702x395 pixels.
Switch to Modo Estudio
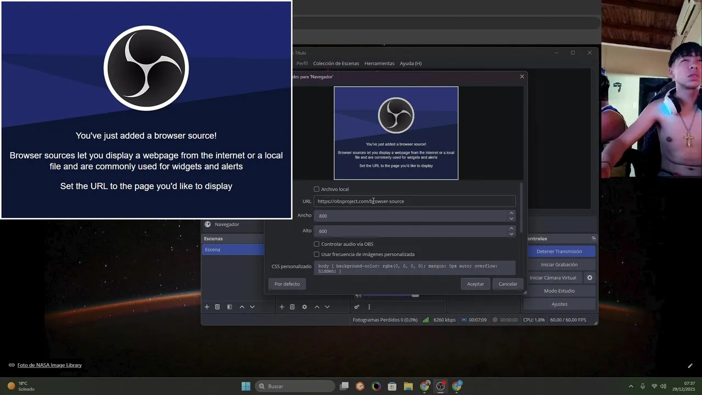coord(559,291)
